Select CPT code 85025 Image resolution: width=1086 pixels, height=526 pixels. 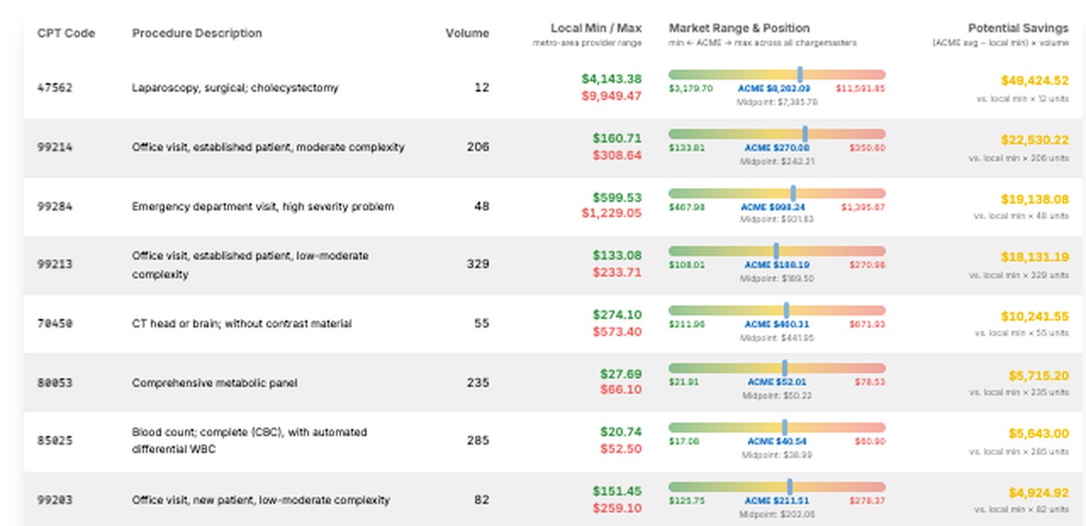[x=55, y=440]
